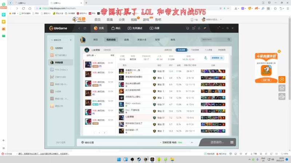
Task: Open the WeGame 先锋测试 tab
Action: point(135,28)
